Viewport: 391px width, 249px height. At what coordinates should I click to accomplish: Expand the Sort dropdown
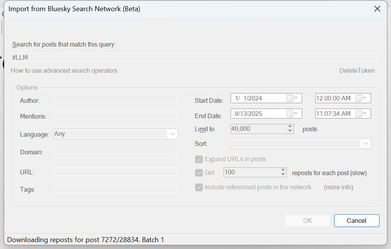(366, 144)
